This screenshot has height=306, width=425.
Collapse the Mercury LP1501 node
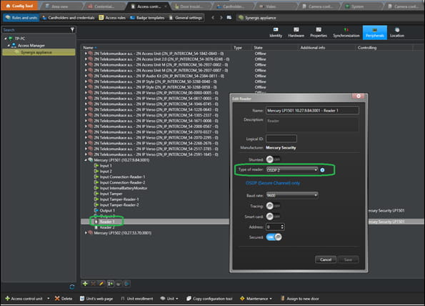[x=86, y=159]
